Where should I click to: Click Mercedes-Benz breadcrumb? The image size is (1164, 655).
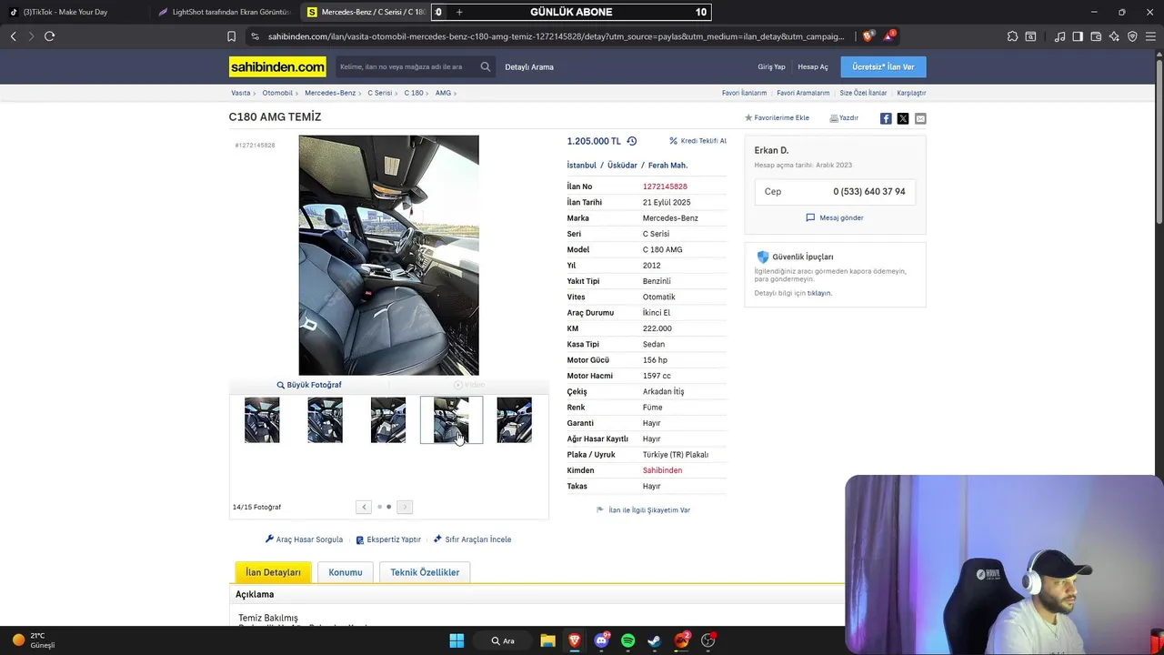point(330,93)
